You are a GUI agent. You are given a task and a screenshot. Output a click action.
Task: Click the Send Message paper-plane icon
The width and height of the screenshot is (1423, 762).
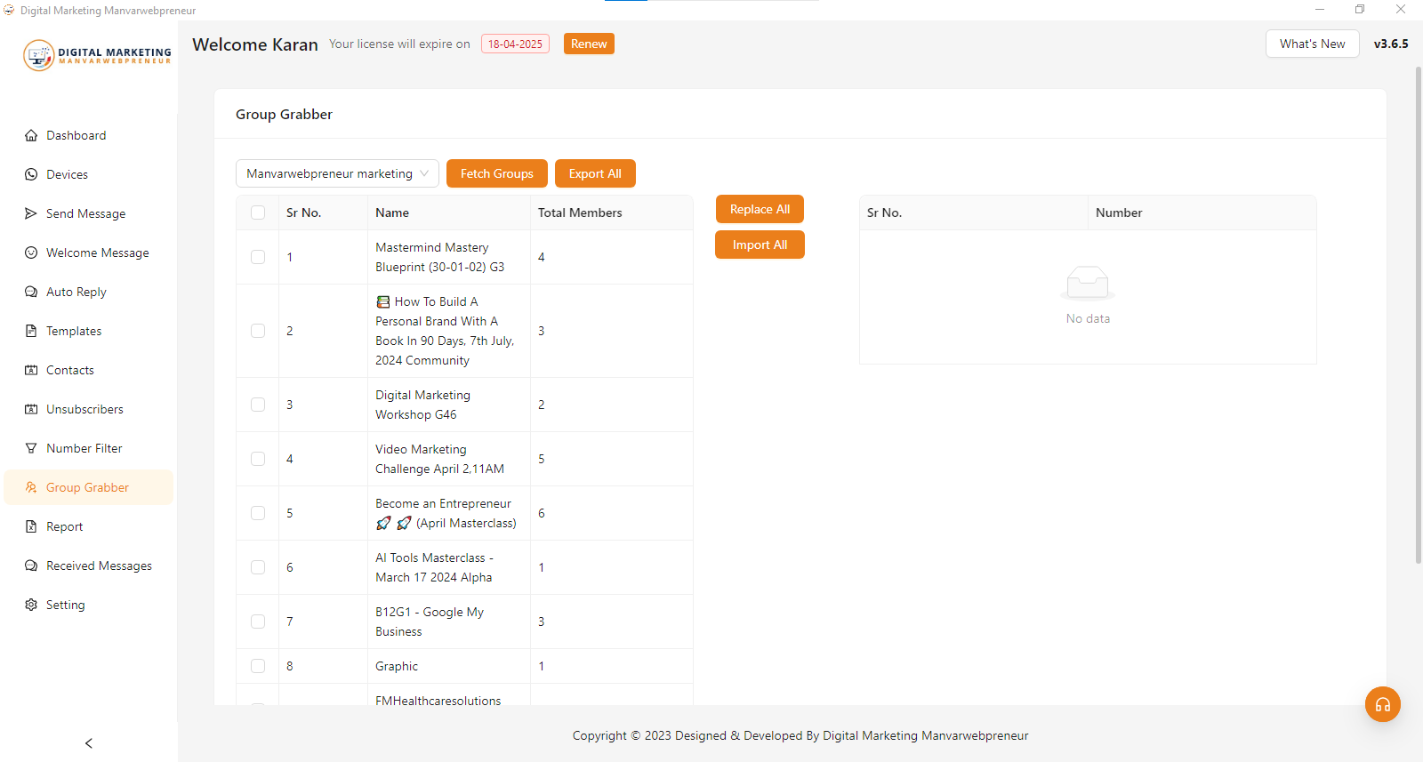pyautogui.click(x=31, y=214)
